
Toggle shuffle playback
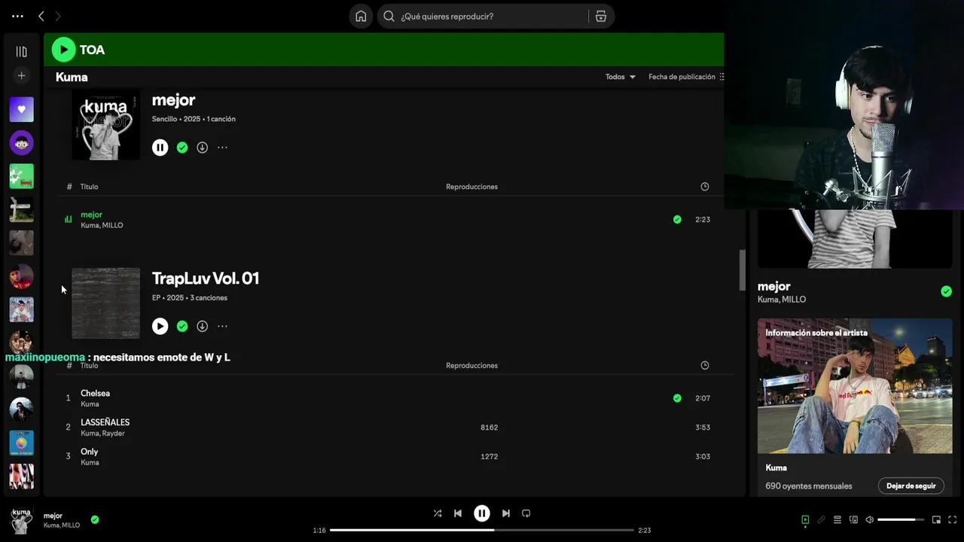coord(438,513)
